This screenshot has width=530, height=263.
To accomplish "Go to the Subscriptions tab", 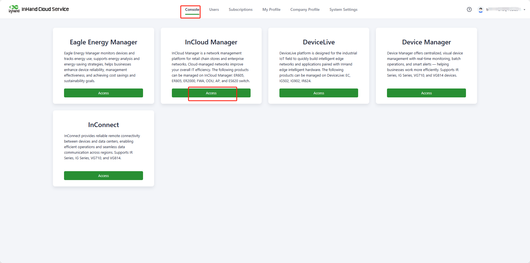I will [240, 9].
